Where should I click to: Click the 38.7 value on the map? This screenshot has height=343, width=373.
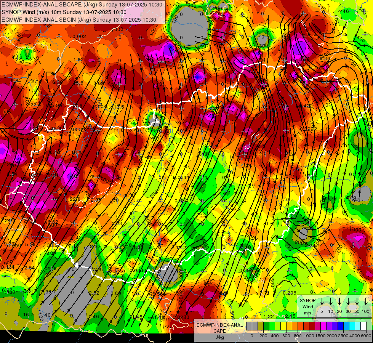pos(50,292)
